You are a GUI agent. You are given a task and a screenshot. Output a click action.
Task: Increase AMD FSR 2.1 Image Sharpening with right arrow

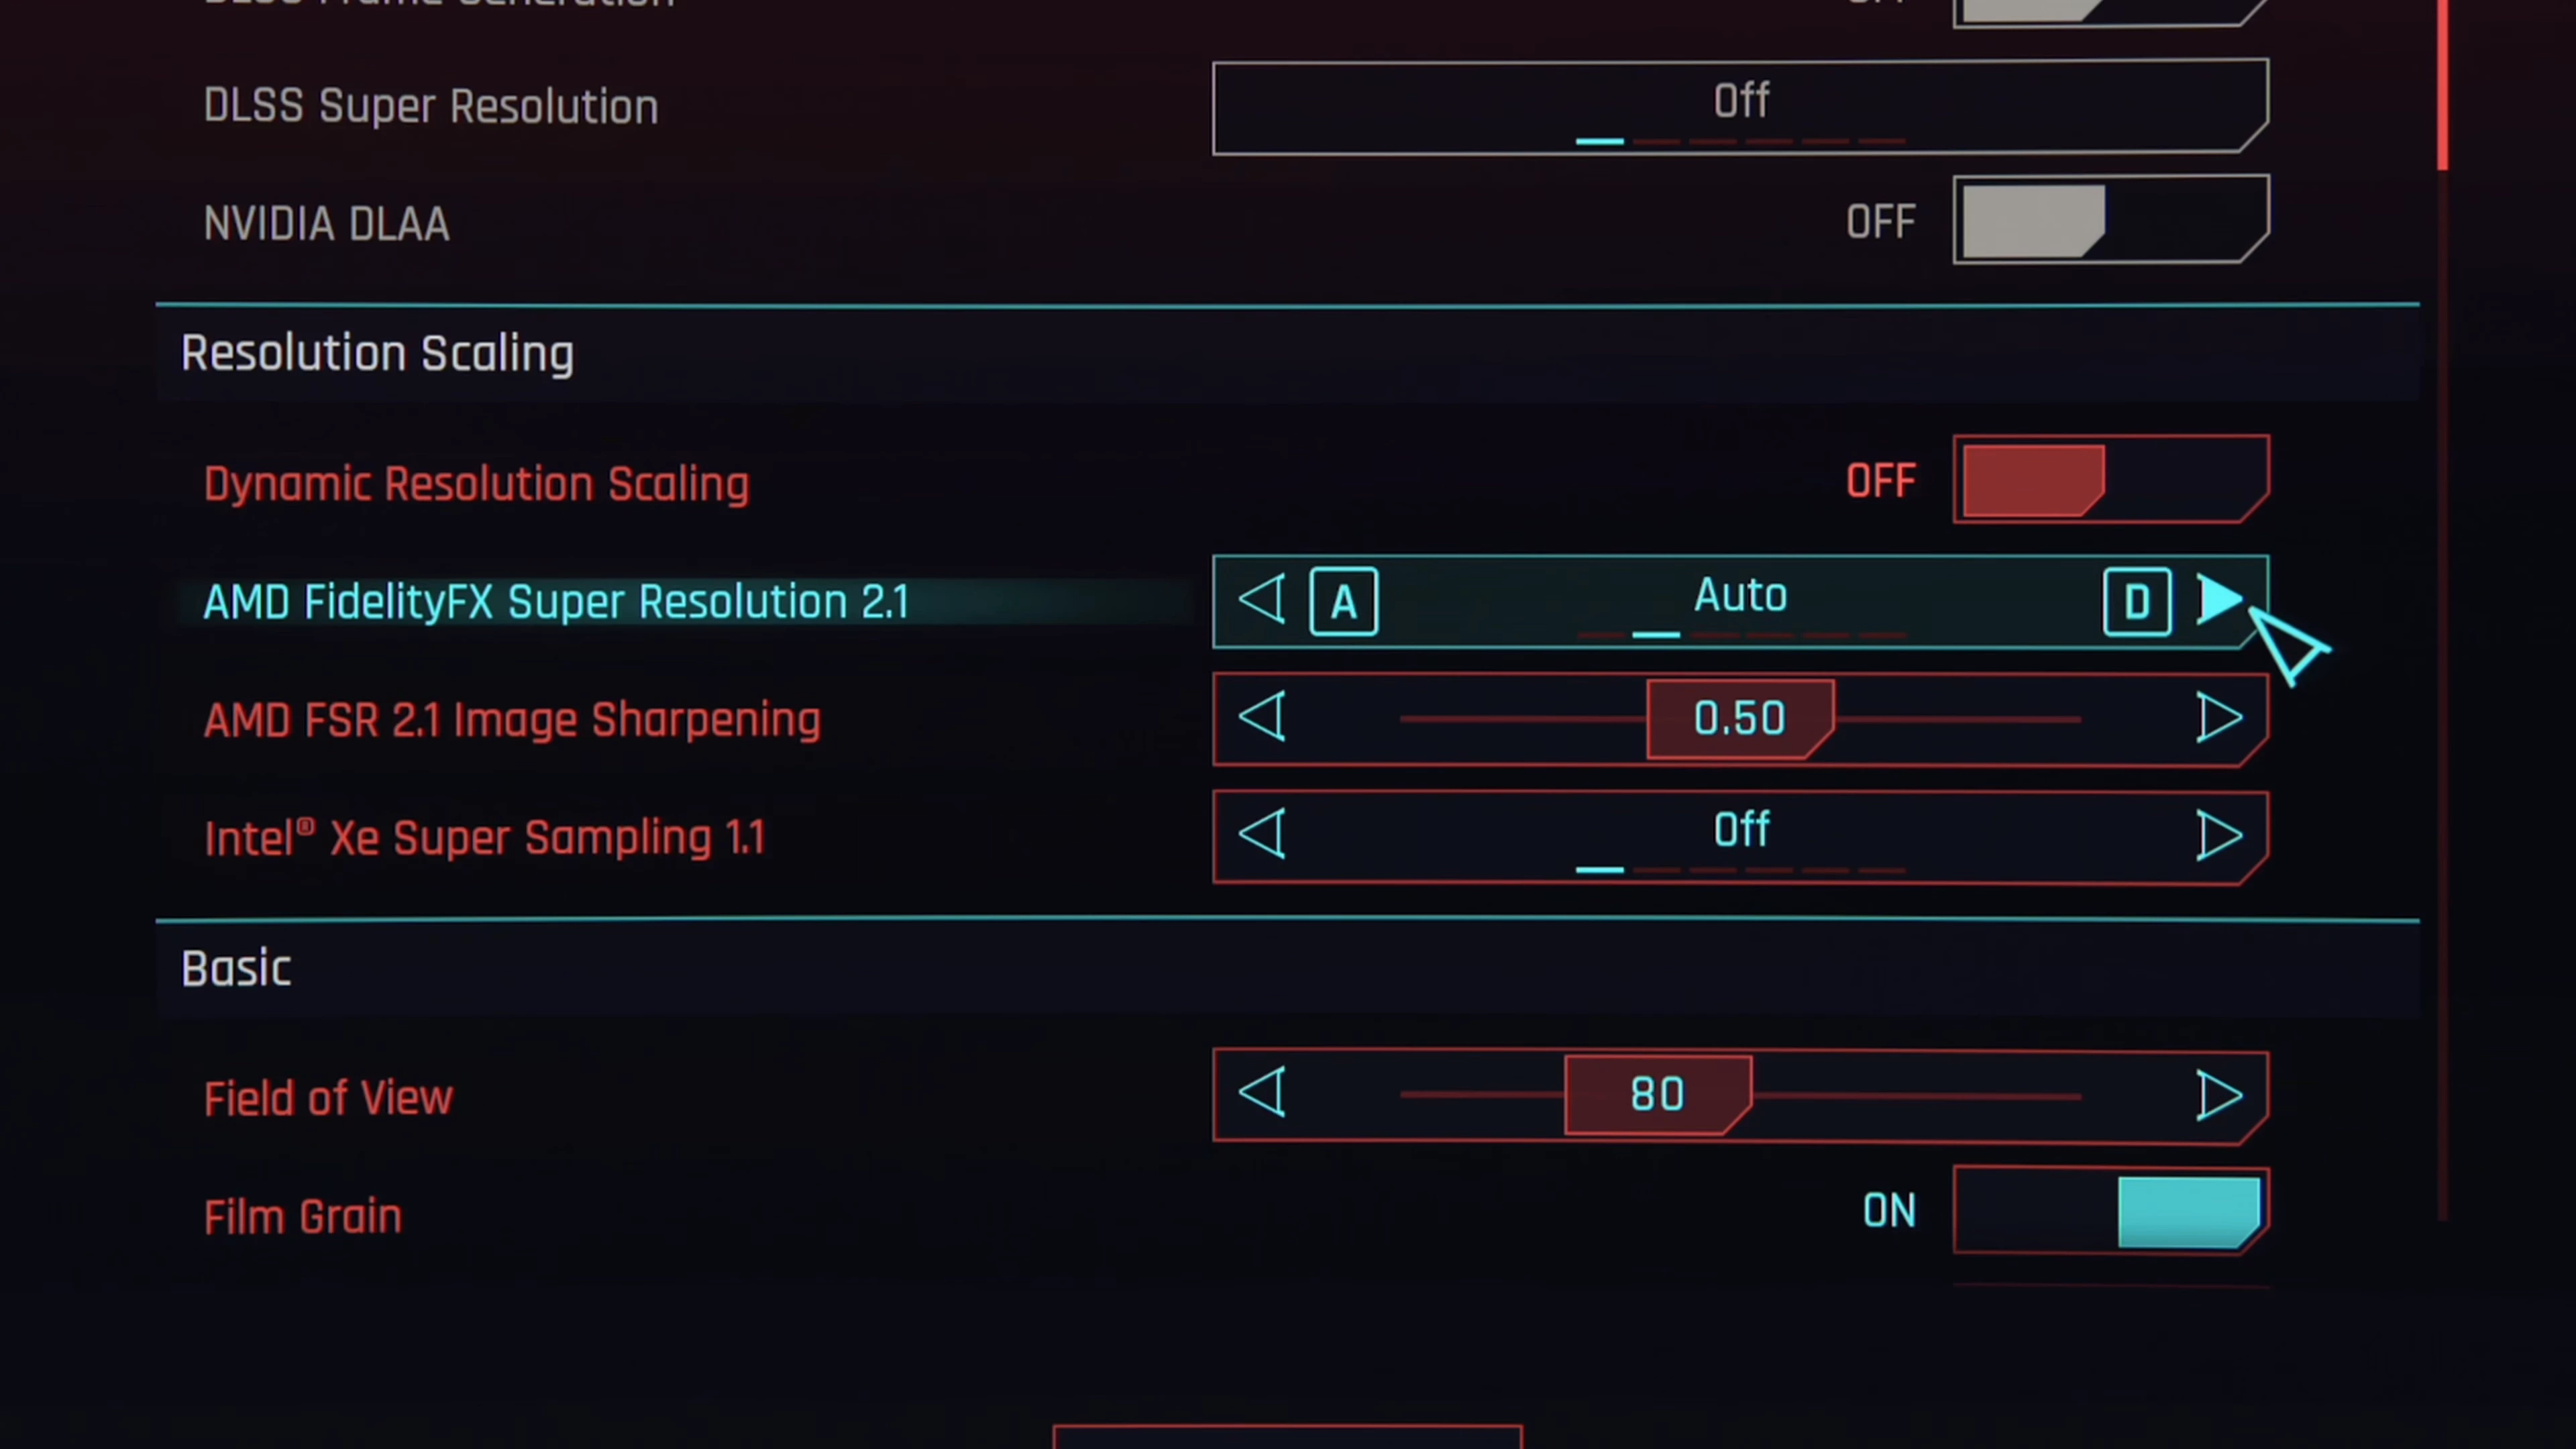(x=2219, y=718)
